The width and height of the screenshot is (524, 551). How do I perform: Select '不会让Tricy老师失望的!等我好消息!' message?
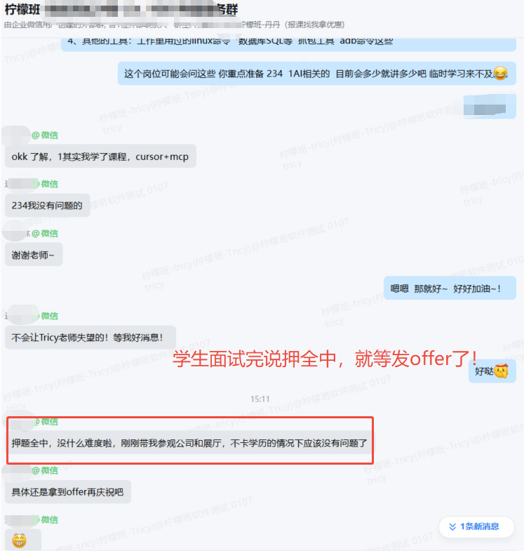(90, 338)
